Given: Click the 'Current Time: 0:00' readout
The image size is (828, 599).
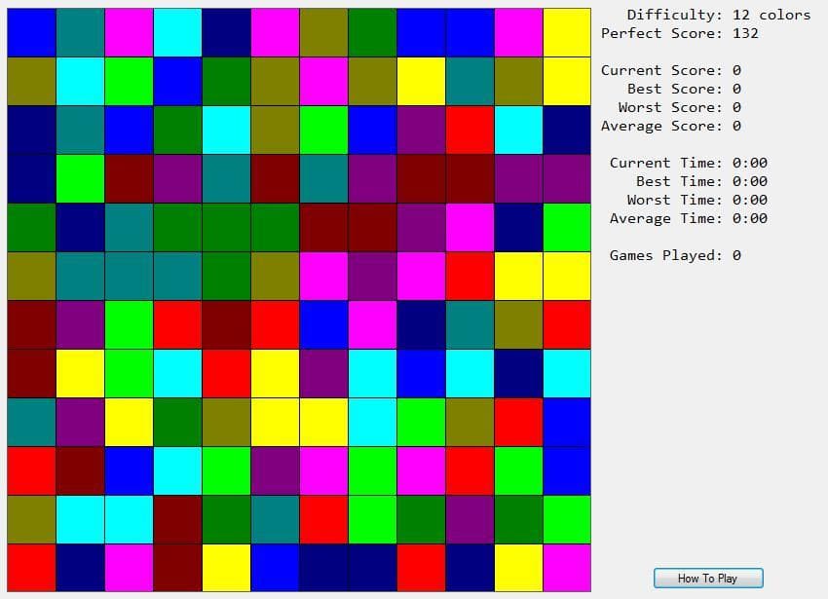Looking at the screenshot, I should 689,163.
